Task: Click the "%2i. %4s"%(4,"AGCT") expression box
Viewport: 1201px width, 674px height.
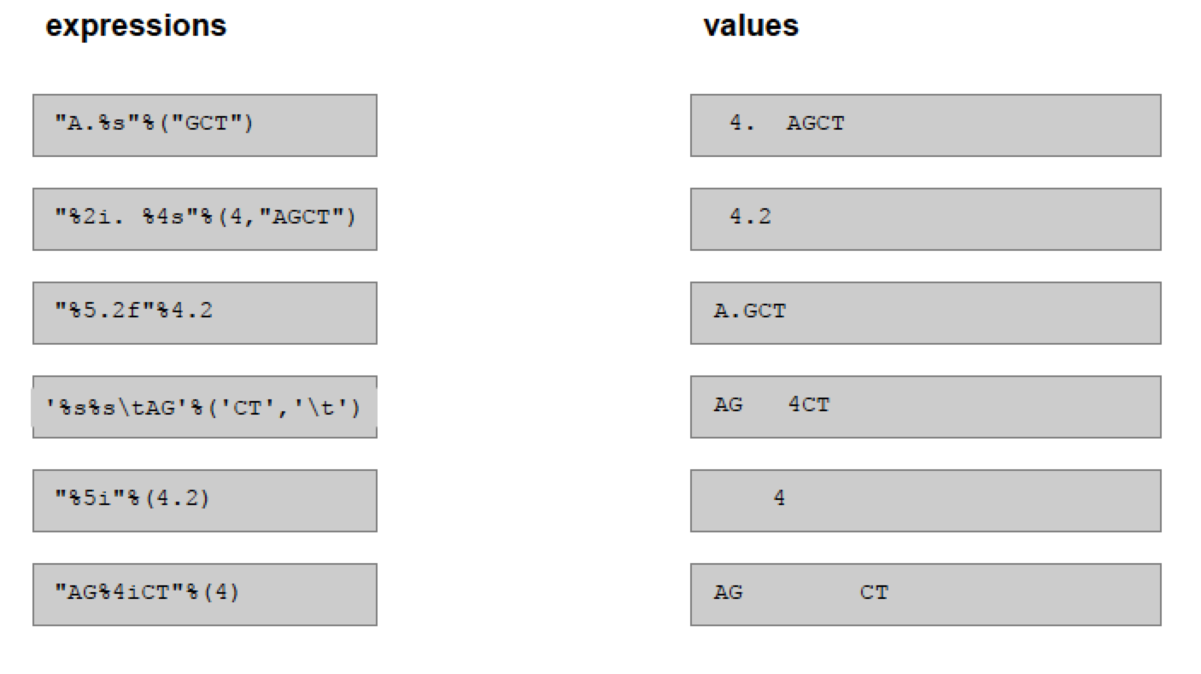Action: 204,219
